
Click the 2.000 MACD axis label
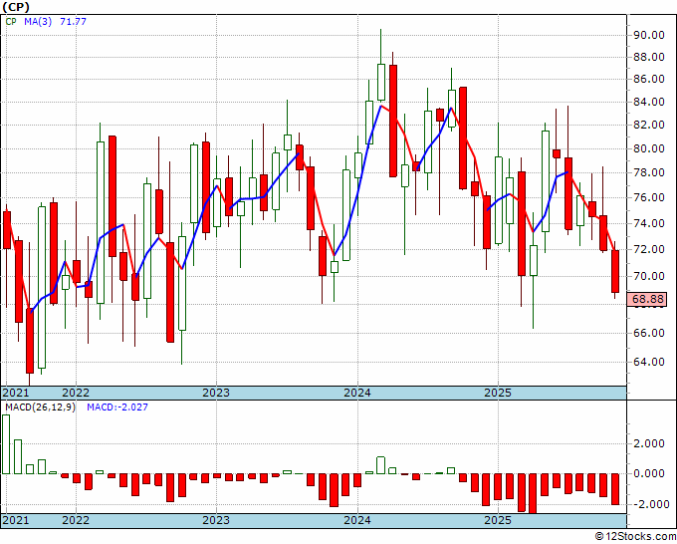click(x=649, y=443)
